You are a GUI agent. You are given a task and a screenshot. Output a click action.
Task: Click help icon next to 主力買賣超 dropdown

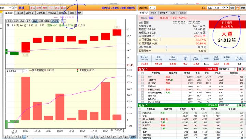coord(27,71)
